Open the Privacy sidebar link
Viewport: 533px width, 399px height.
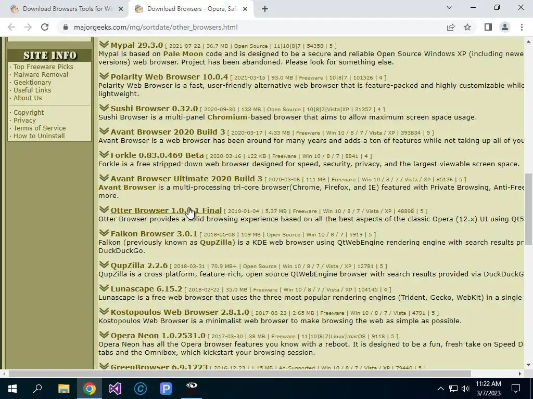coord(24,121)
